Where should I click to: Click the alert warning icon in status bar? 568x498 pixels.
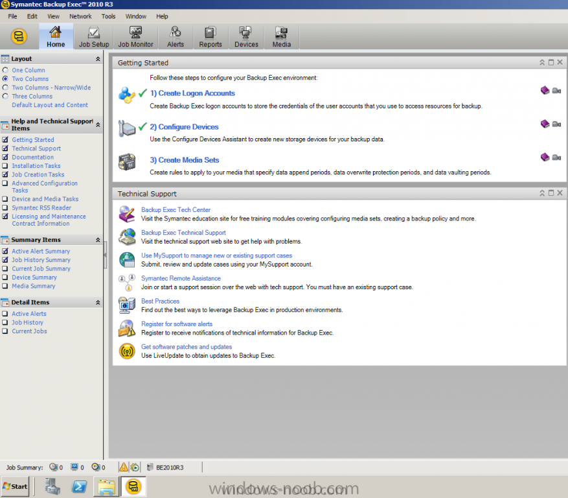point(124,467)
